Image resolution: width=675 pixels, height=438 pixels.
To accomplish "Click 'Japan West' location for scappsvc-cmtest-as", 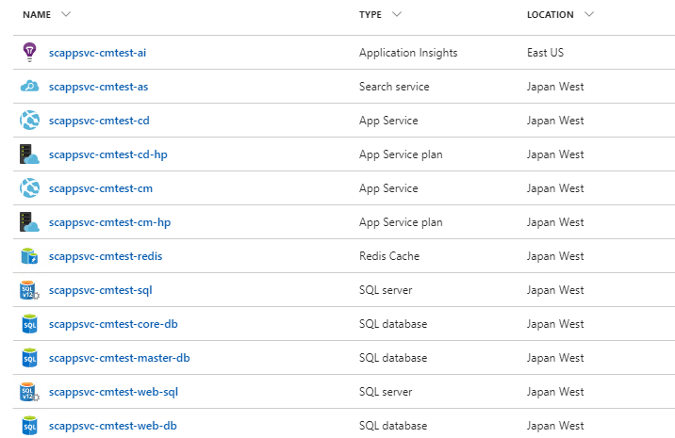I will (555, 87).
